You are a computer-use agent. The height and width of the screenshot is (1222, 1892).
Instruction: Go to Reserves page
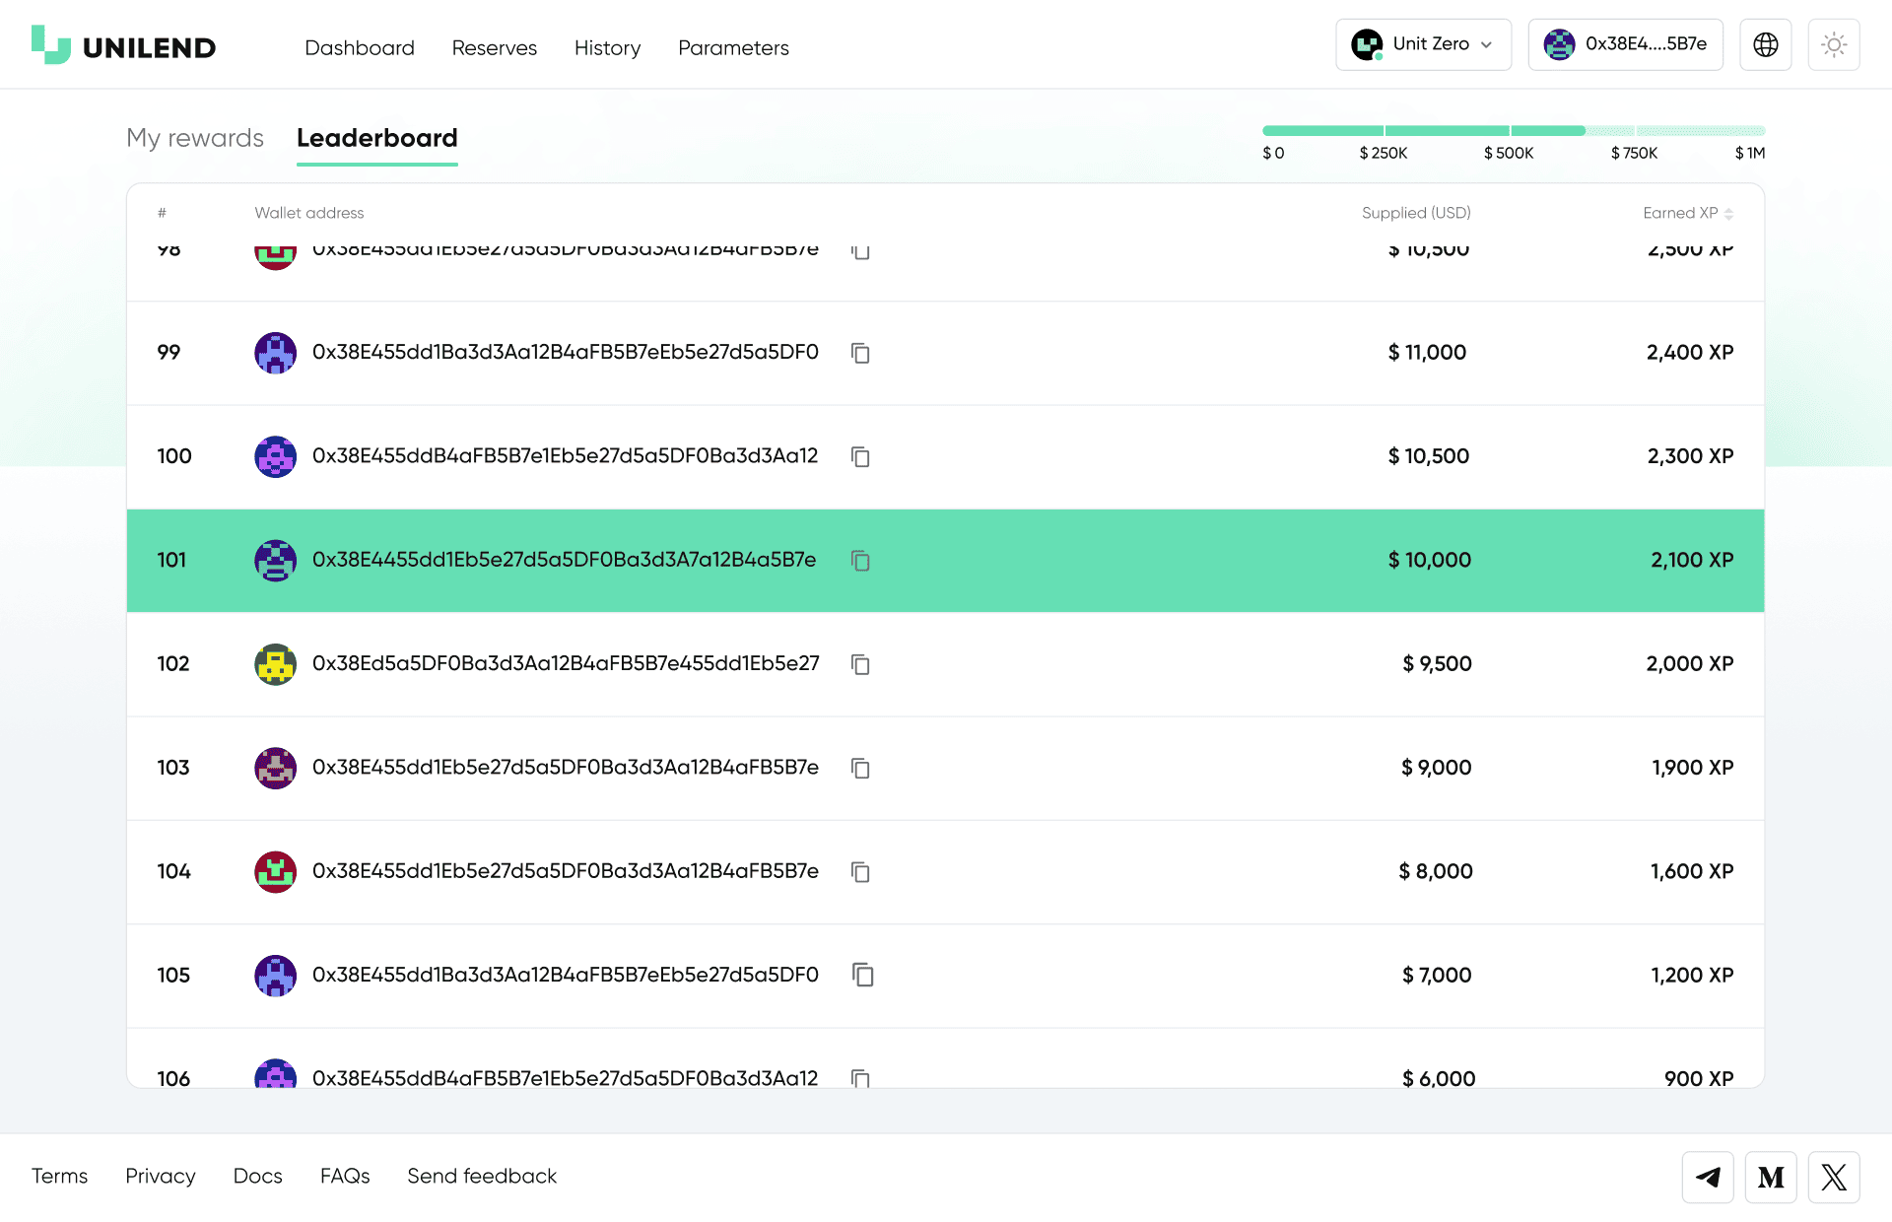point(494,47)
